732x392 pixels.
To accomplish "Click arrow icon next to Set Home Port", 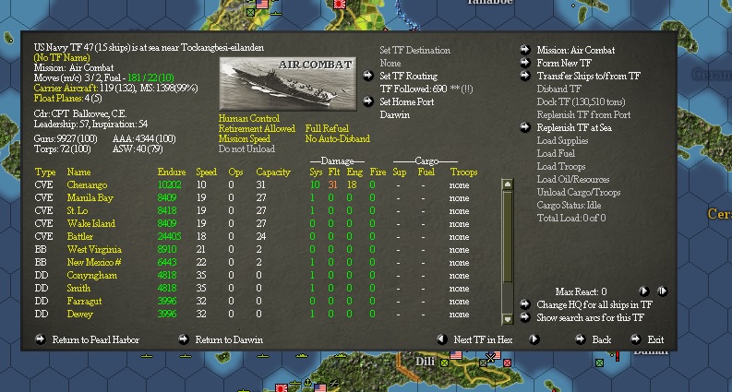I will [368, 101].
